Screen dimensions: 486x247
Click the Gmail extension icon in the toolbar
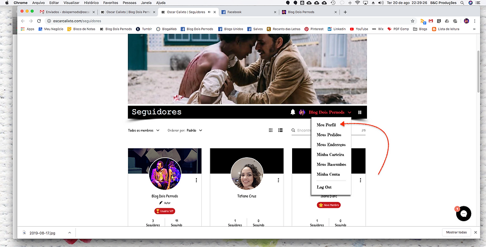tap(431, 21)
